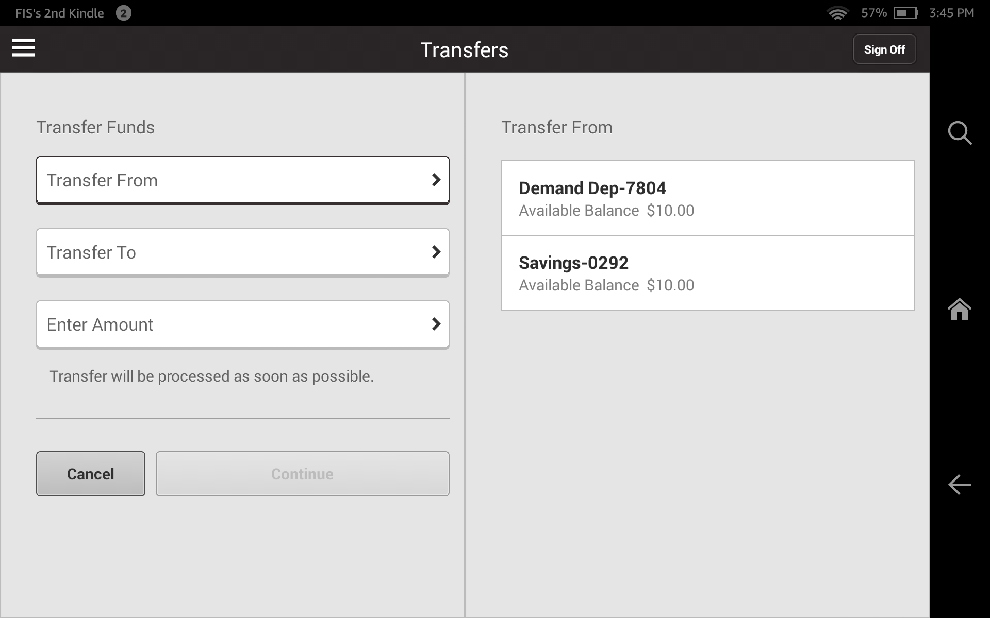Click the Home icon in the sidebar
This screenshot has height=618, width=990.
click(960, 309)
